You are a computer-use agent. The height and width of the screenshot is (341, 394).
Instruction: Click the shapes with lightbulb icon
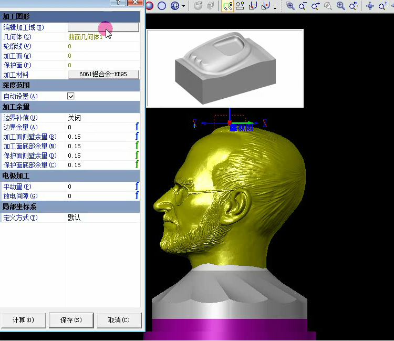tap(240, 6)
